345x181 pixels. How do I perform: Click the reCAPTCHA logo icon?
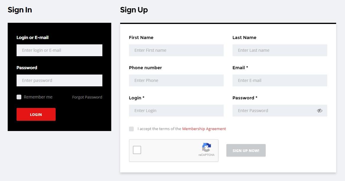tap(207, 147)
